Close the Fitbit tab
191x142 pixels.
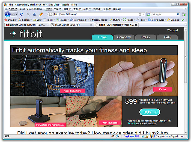pyautogui.click(x=136, y=25)
